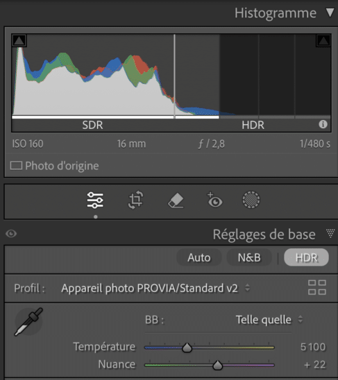Pick the white balance eyedropper tool
338x380 pixels.
(28, 322)
